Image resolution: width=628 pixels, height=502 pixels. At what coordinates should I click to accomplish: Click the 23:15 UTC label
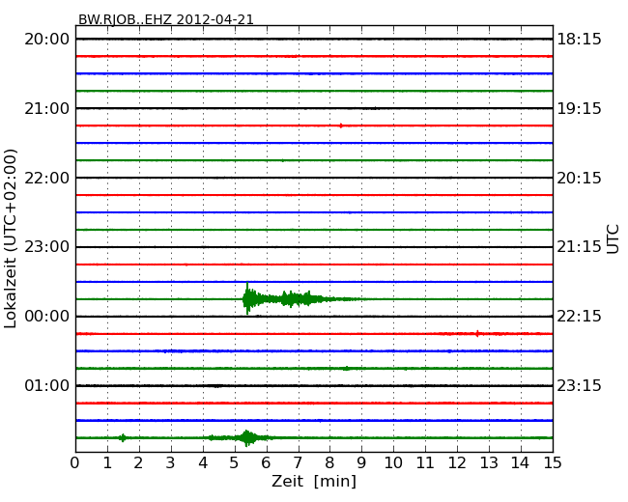click(x=579, y=385)
